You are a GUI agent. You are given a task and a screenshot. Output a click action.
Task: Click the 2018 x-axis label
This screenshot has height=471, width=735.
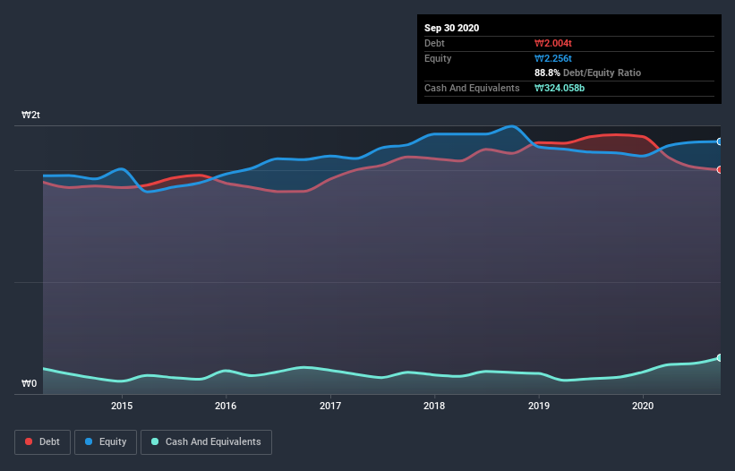434,406
